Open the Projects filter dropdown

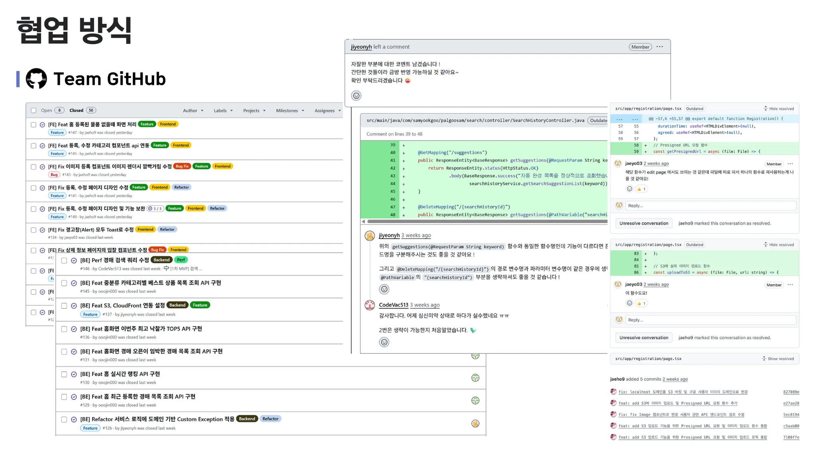(254, 111)
